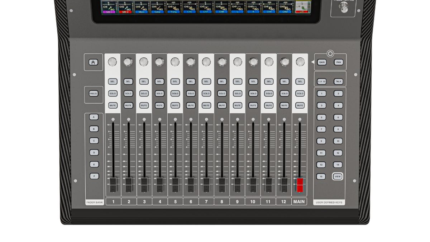
Task: Click the MAIN strip rotary encoder knob
Action: [x=300, y=62]
